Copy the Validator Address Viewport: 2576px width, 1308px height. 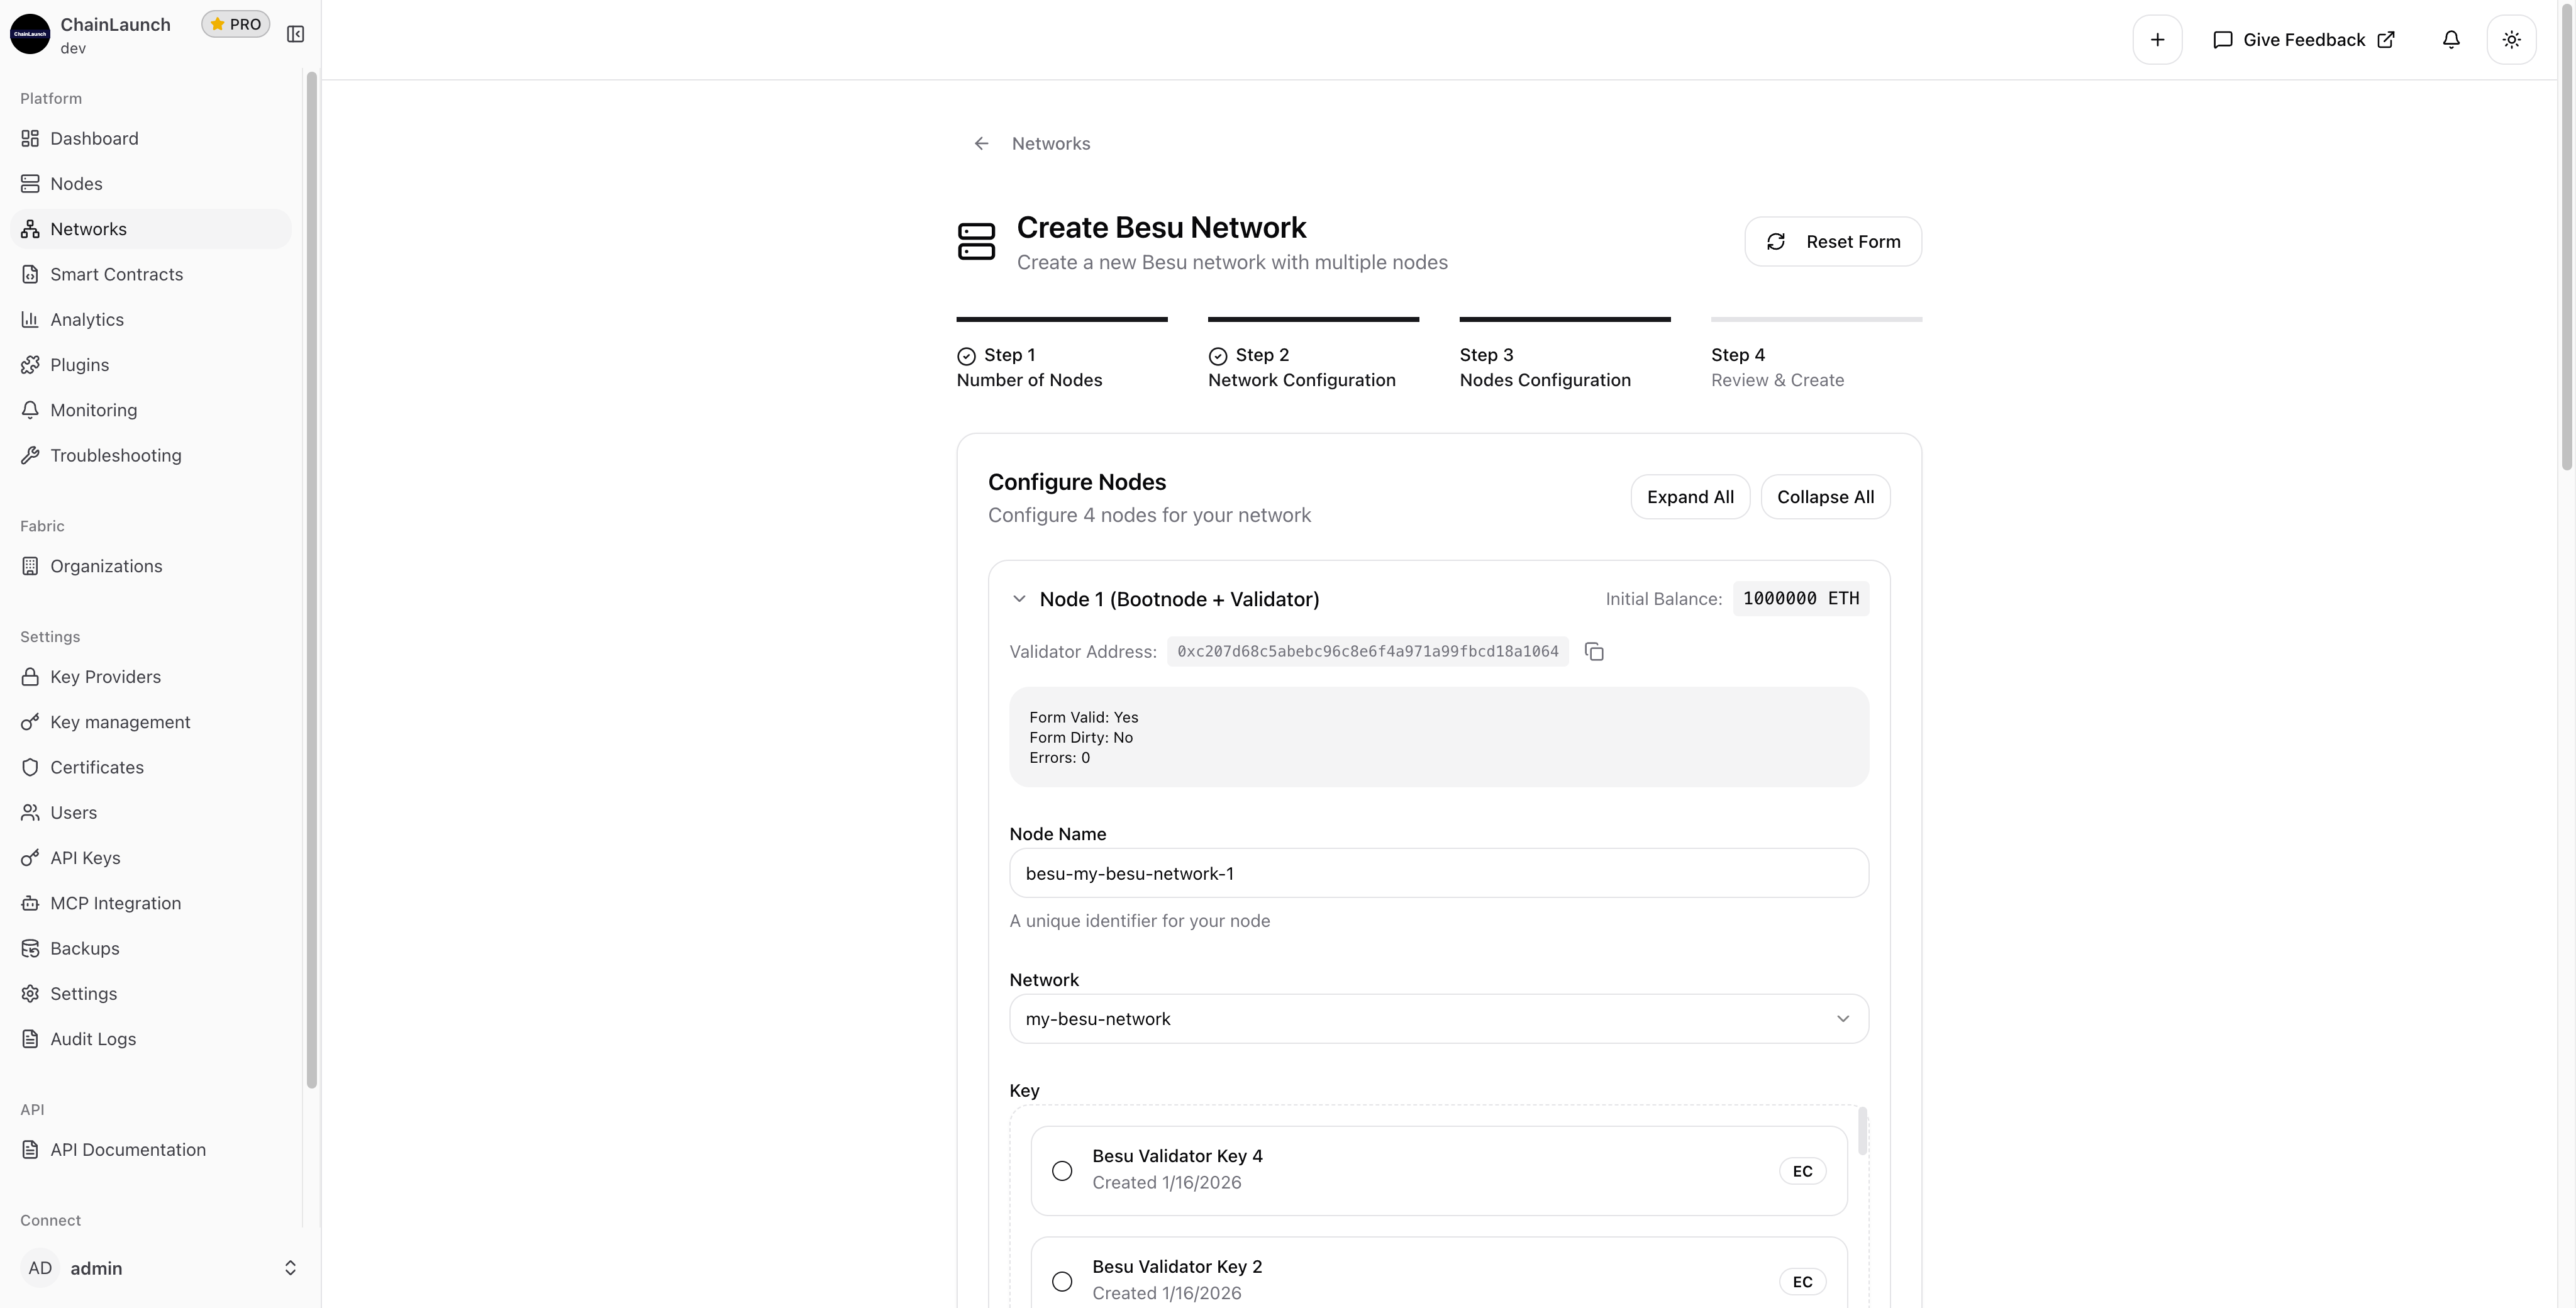(1594, 651)
